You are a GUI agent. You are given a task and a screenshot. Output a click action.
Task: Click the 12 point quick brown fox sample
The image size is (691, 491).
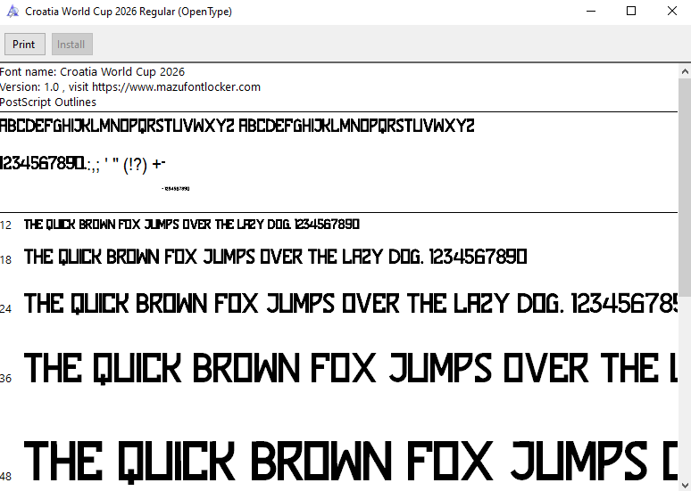[x=192, y=225]
